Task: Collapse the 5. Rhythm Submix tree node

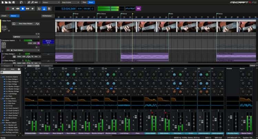Action: point(1,123)
